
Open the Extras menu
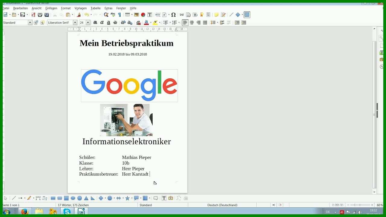point(108,8)
